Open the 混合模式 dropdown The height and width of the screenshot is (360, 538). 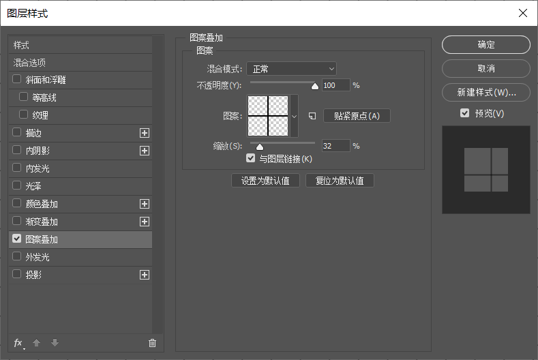(291, 69)
